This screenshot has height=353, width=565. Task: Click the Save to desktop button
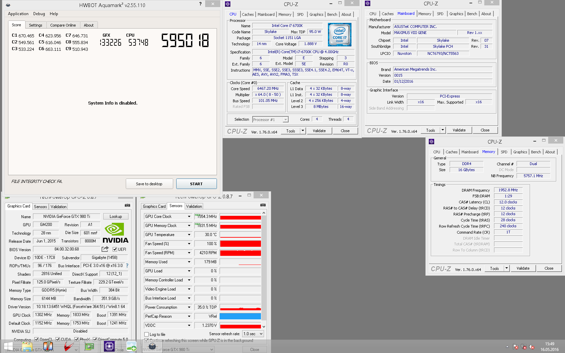tap(149, 184)
